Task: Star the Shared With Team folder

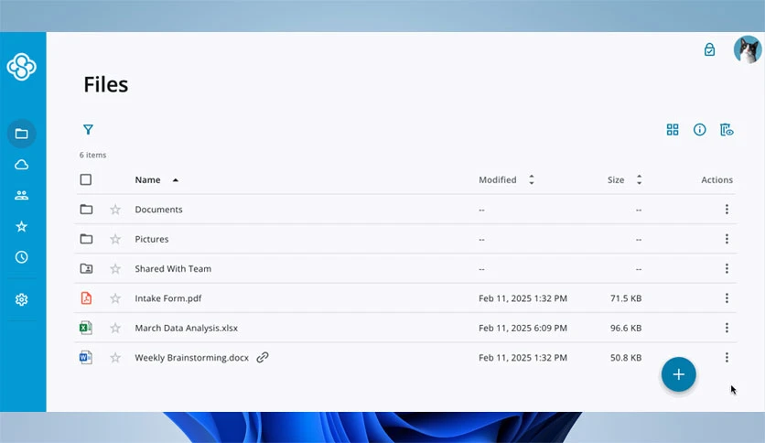Action: [115, 269]
